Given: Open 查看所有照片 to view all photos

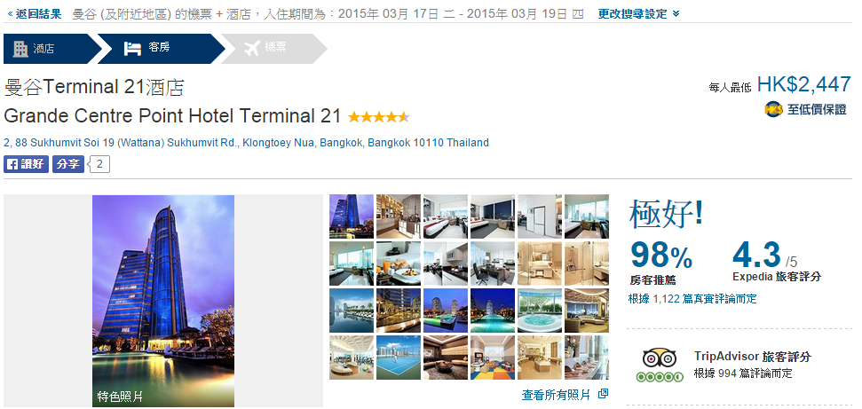Looking at the screenshot, I should click(556, 394).
